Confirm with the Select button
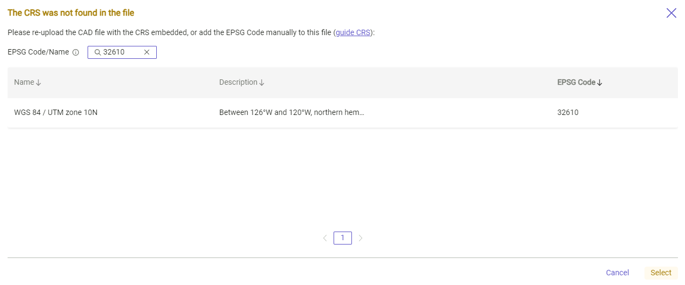 click(661, 273)
